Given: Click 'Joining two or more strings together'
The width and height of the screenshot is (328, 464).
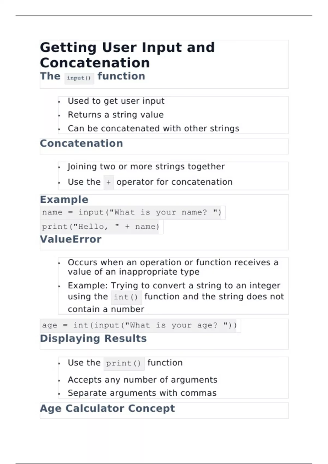Looking at the screenshot, I should click(x=146, y=166).
